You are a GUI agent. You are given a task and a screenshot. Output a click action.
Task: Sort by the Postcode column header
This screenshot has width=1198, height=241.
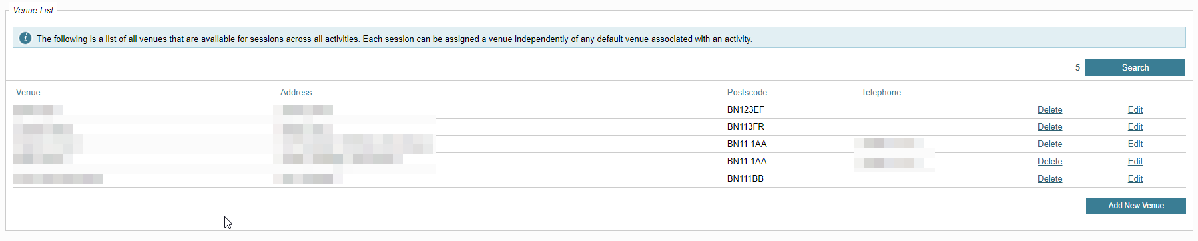coord(747,93)
